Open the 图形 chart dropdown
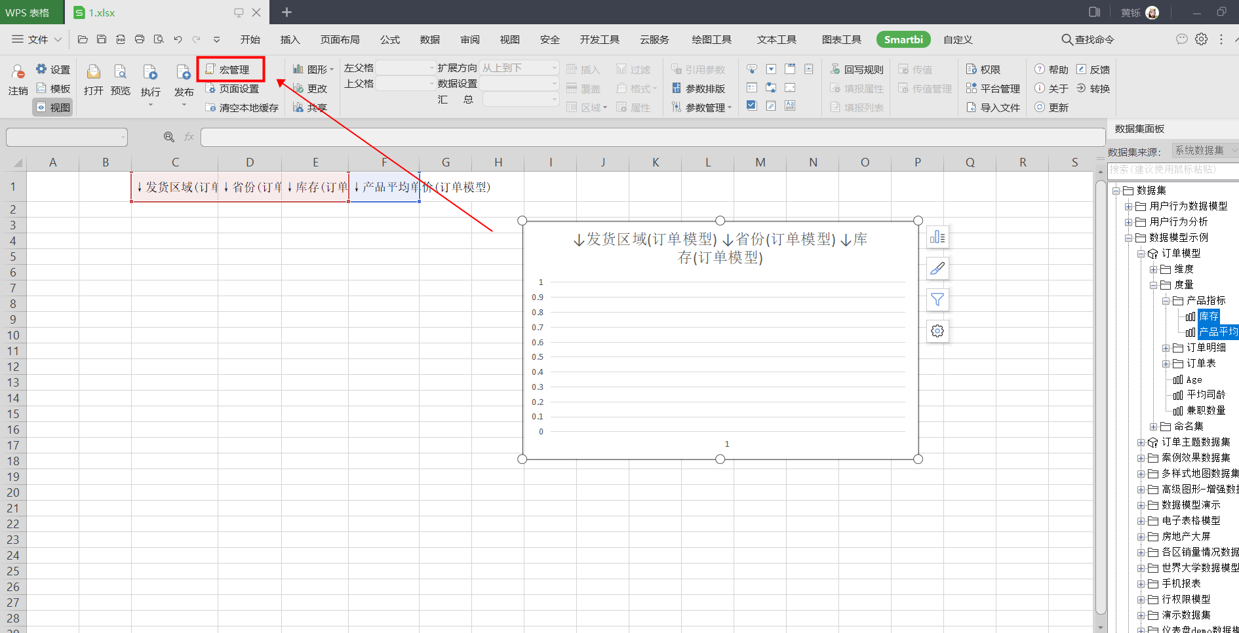The width and height of the screenshot is (1239, 633). 313,69
